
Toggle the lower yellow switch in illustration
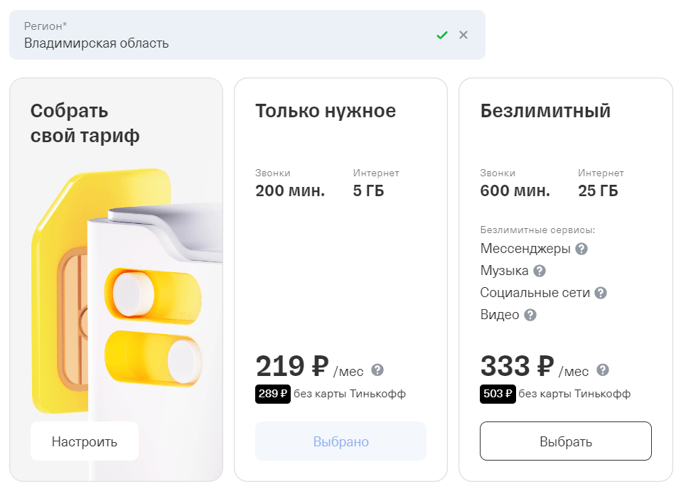pos(152,357)
